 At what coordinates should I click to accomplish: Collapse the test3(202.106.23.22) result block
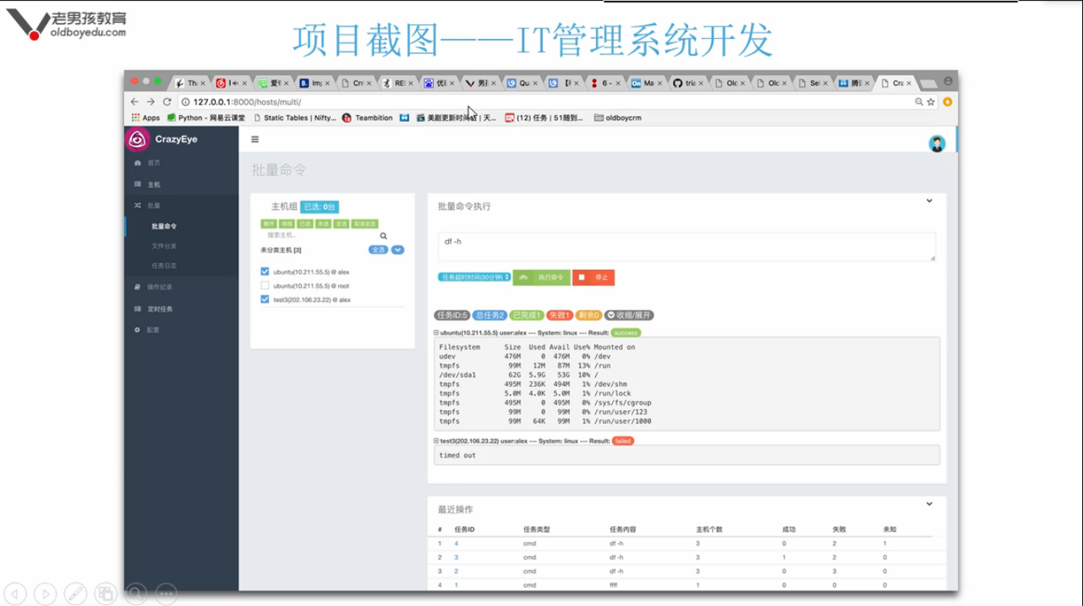[436, 441]
